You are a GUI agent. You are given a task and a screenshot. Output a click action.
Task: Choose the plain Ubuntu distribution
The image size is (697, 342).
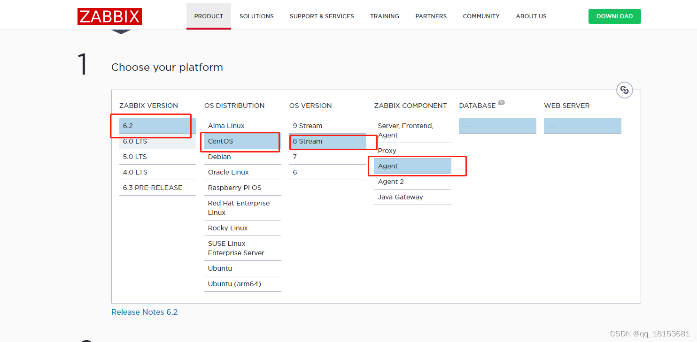pyautogui.click(x=243, y=268)
